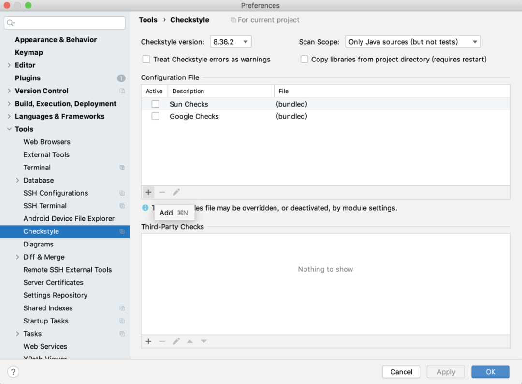Screen dimensions: 522x384
Task: Expand the Tasks subsection
Action: pos(18,334)
